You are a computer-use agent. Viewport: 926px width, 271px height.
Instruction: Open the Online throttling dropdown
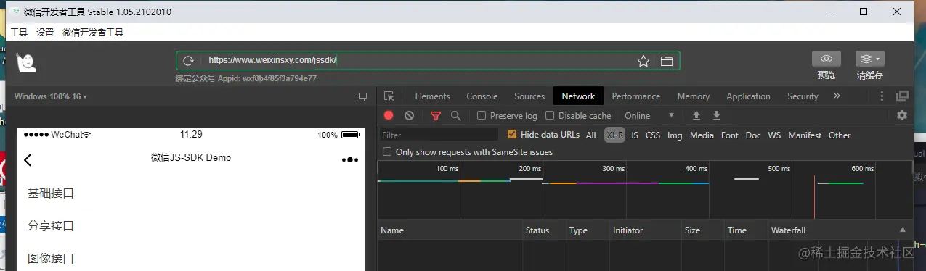point(649,115)
